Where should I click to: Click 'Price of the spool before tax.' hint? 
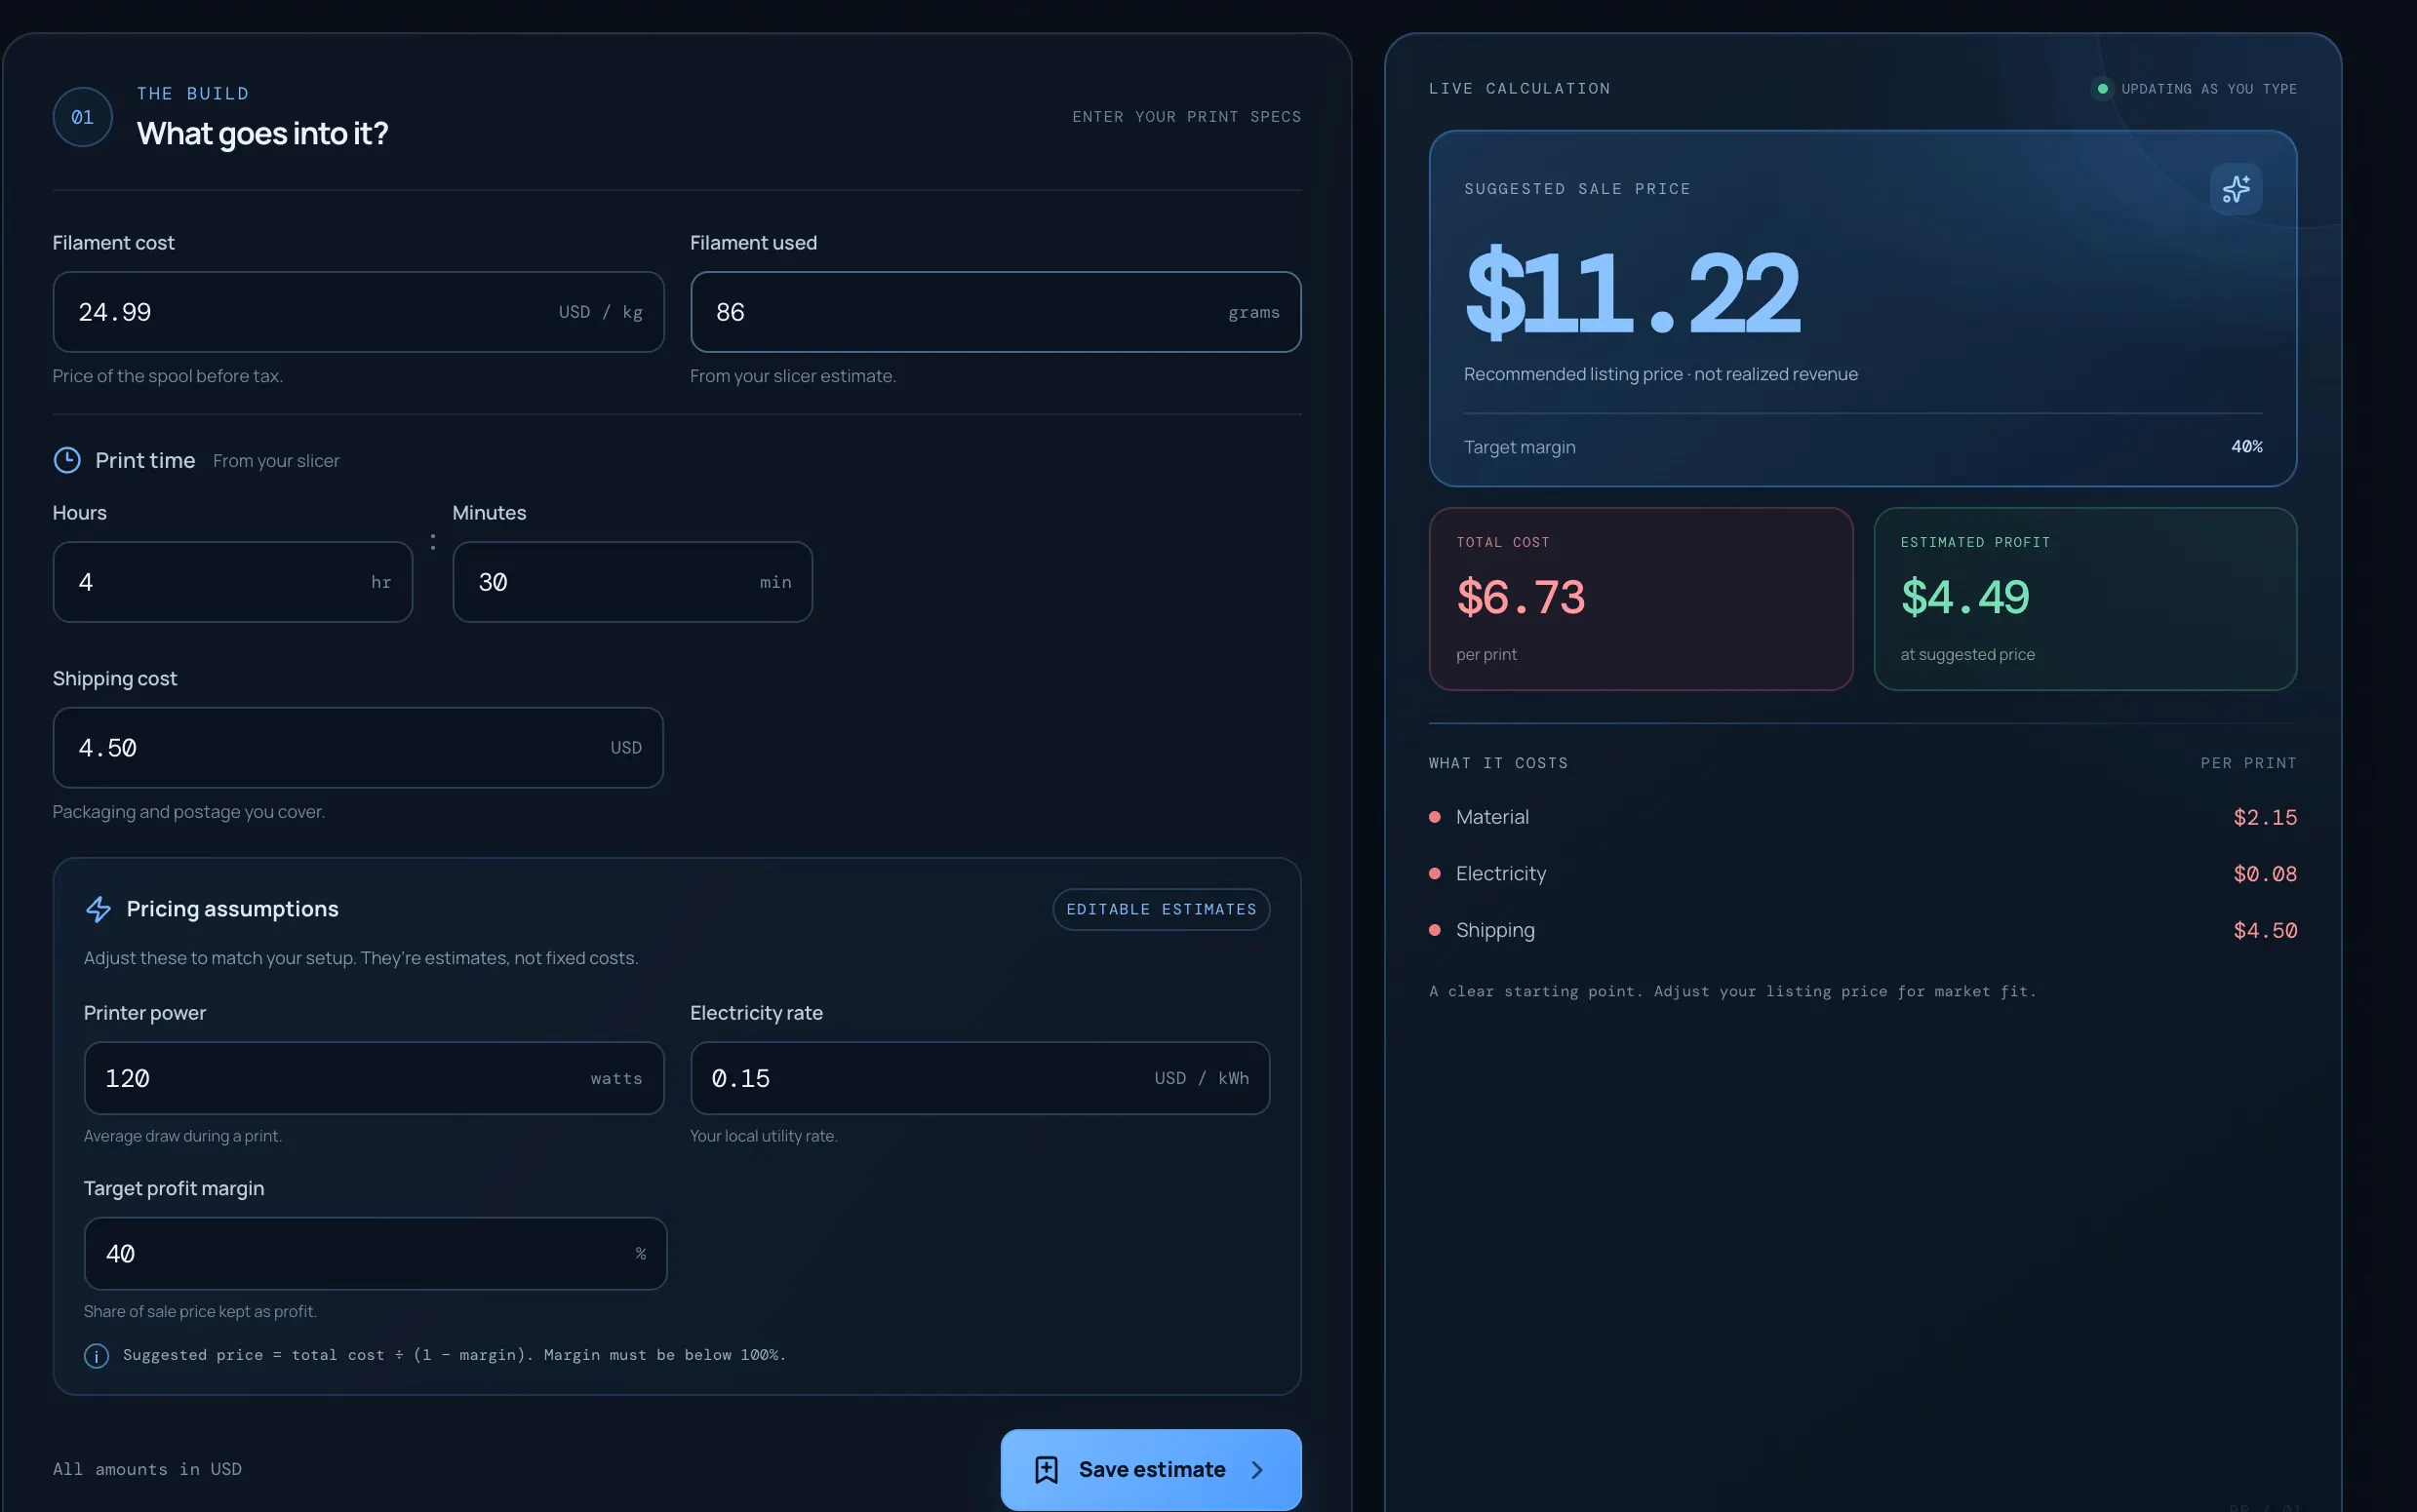(168, 376)
